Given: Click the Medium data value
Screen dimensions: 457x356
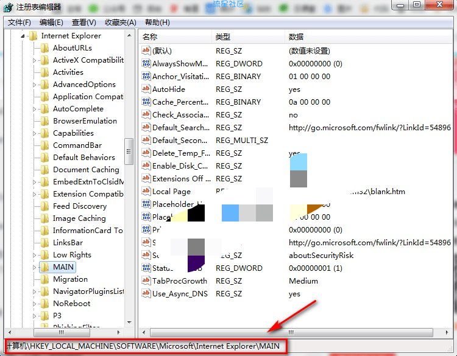Looking at the screenshot, I should click(303, 281).
